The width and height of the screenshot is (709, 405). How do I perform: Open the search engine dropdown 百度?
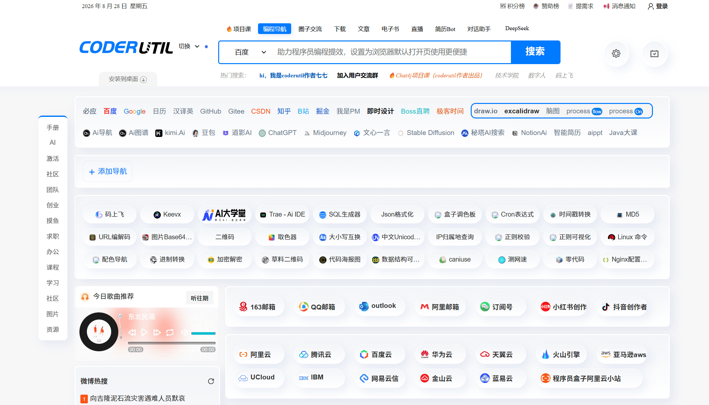(251, 52)
